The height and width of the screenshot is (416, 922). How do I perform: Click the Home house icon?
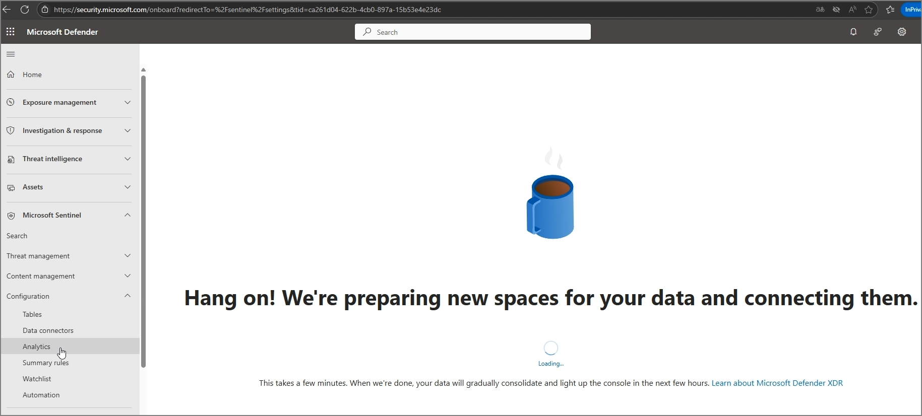[x=11, y=75]
